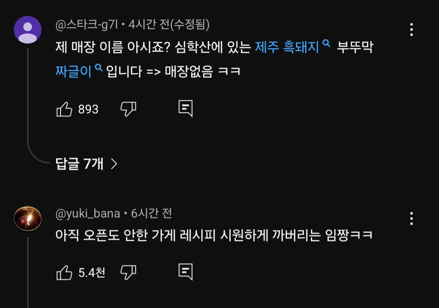This screenshot has width=439, height=308.
Task: Dislike the 스타크-g7l comment
Action: 128,109
